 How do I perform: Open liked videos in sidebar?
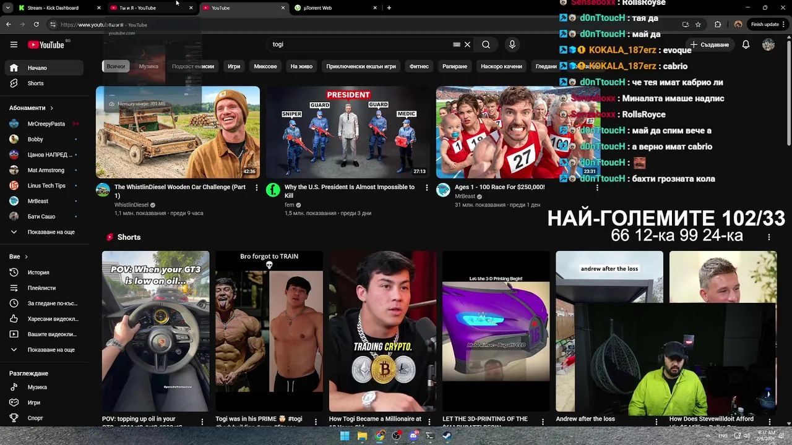tap(43, 319)
